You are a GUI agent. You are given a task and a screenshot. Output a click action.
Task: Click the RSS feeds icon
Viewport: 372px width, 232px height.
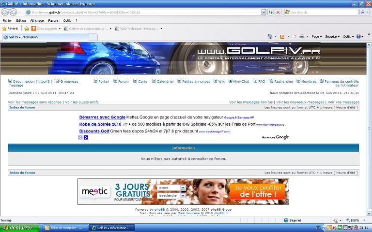point(282,36)
